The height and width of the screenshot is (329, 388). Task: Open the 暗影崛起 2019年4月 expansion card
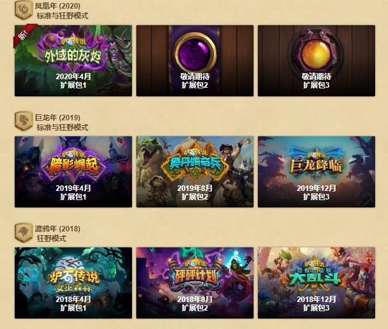(x=73, y=172)
